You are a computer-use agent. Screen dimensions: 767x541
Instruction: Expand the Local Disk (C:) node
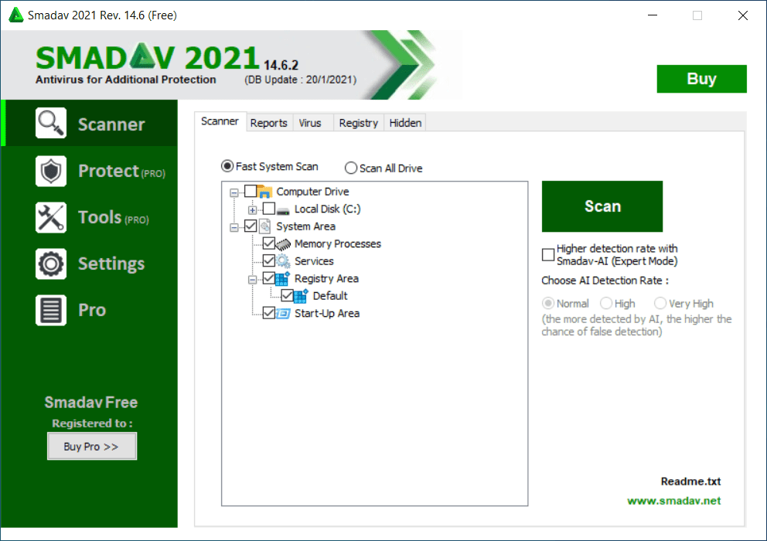pos(252,210)
